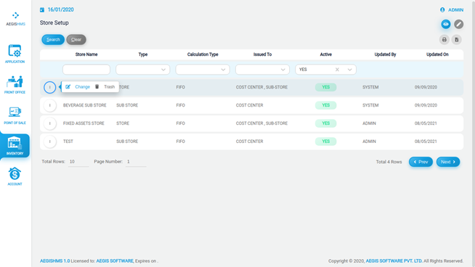Open the Application module
Viewport: 475px width, 267px height.
pyautogui.click(x=15, y=54)
